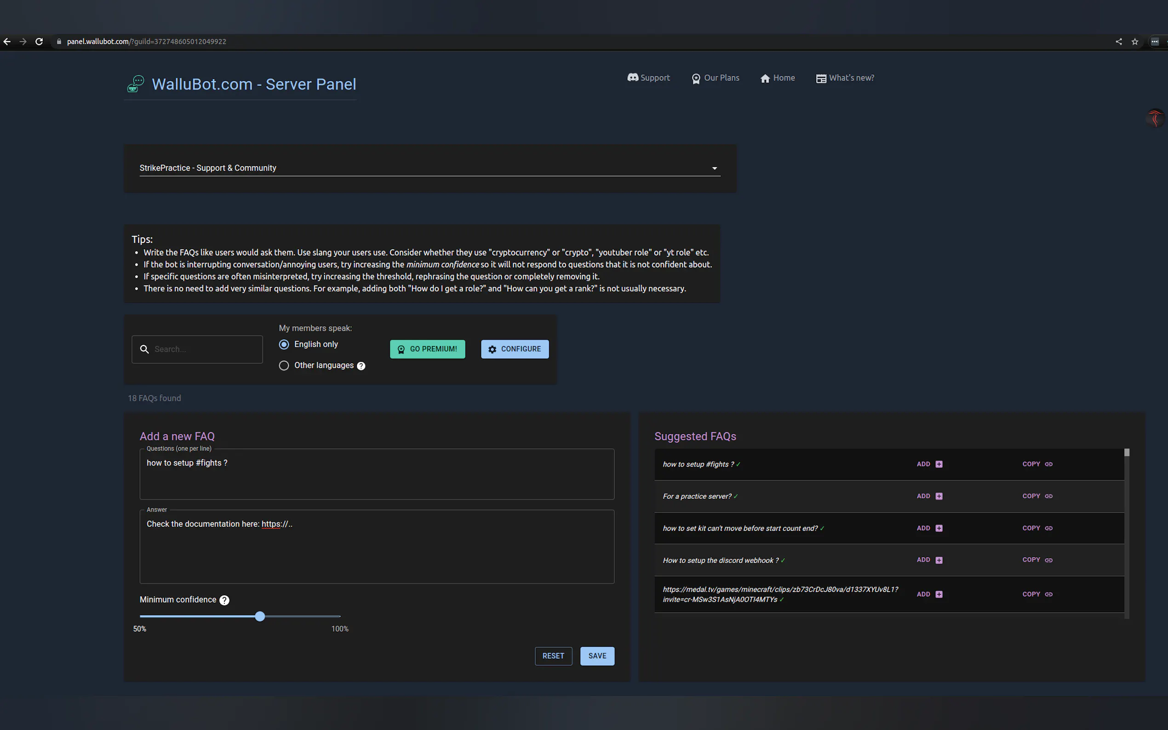Screen dimensions: 1168x730
Task: Select Other languages radio option
Action: pyautogui.click(x=284, y=365)
